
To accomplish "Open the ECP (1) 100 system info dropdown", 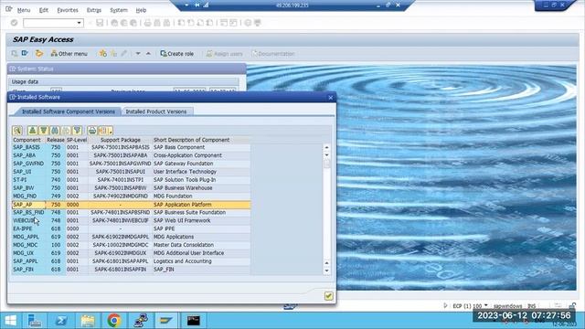I will click(x=485, y=305).
